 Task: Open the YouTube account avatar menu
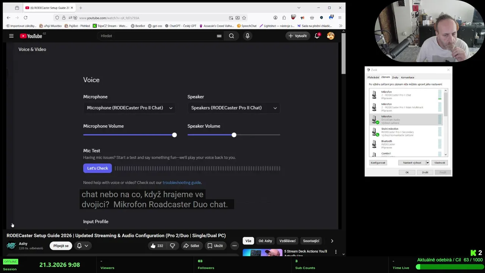coord(331,36)
